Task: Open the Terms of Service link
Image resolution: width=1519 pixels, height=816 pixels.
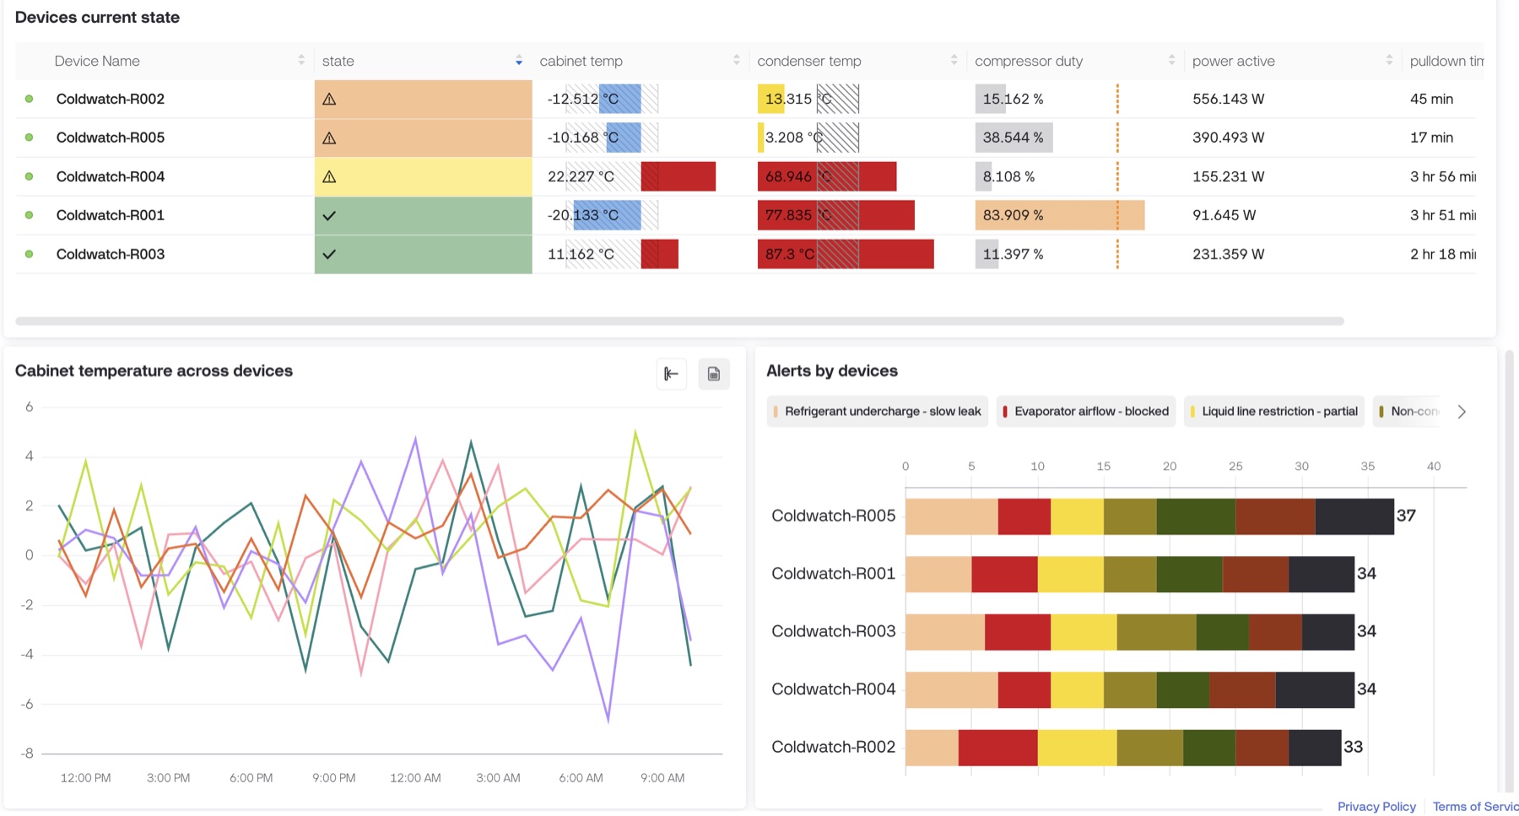Action: click(1475, 807)
